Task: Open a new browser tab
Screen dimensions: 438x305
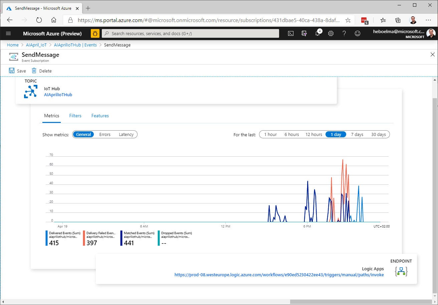Action: [x=88, y=8]
